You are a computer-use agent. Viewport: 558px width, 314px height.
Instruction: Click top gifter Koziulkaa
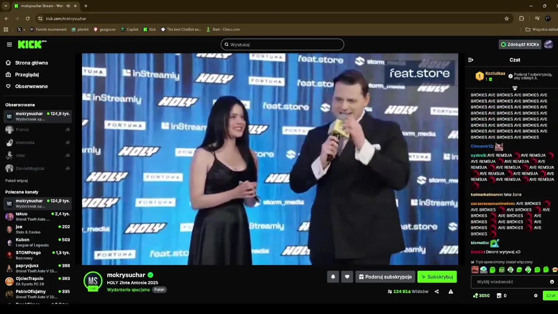click(x=495, y=74)
